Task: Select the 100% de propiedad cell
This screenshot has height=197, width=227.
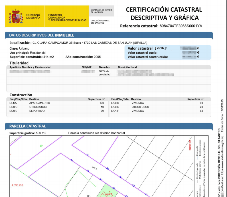Action: (x=105, y=73)
